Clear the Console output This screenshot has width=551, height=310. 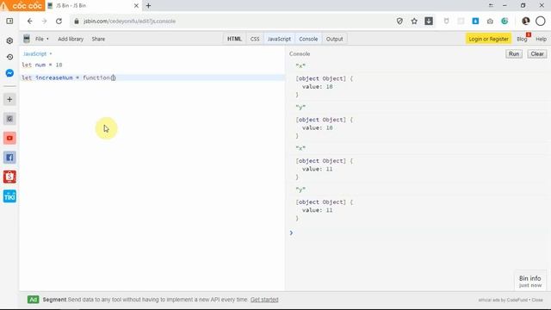537,53
